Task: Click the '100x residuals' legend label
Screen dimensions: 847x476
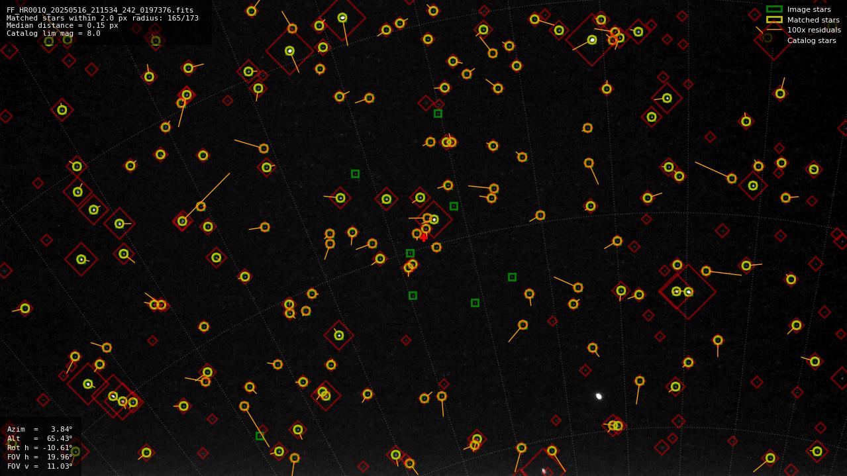Action: click(814, 30)
